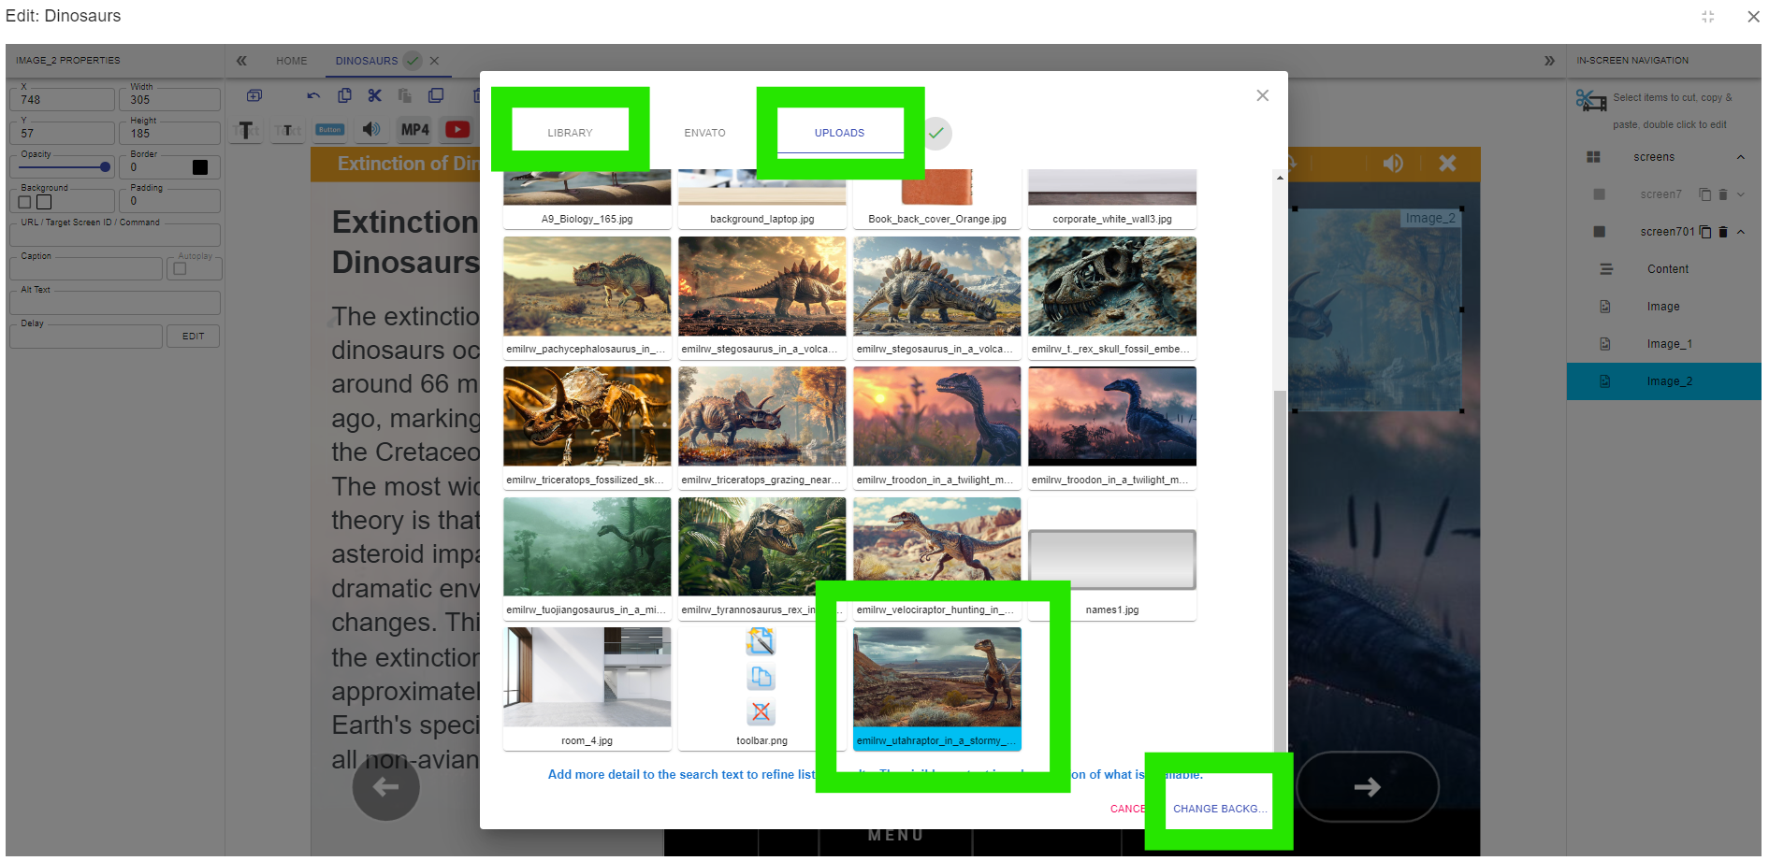Switch to the Uploads tab
Image resolution: width=1769 pixels, height=861 pixels.
click(839, 133)
